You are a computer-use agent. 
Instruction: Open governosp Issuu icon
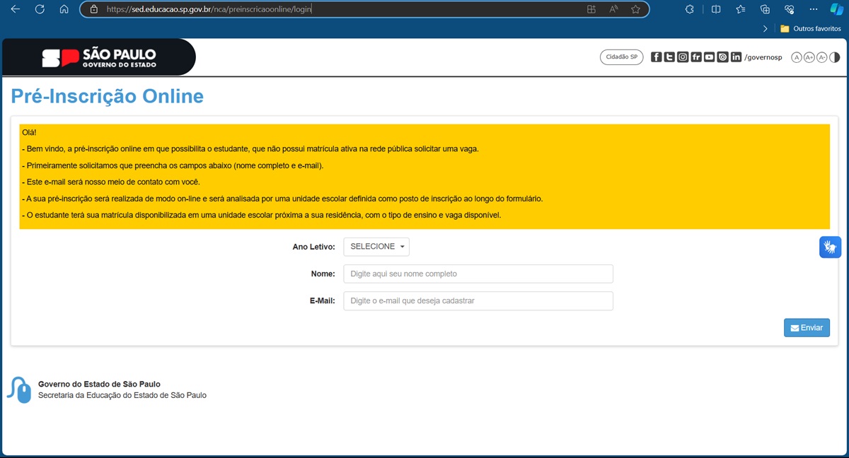pyautogui.click(x=722, y=57)
